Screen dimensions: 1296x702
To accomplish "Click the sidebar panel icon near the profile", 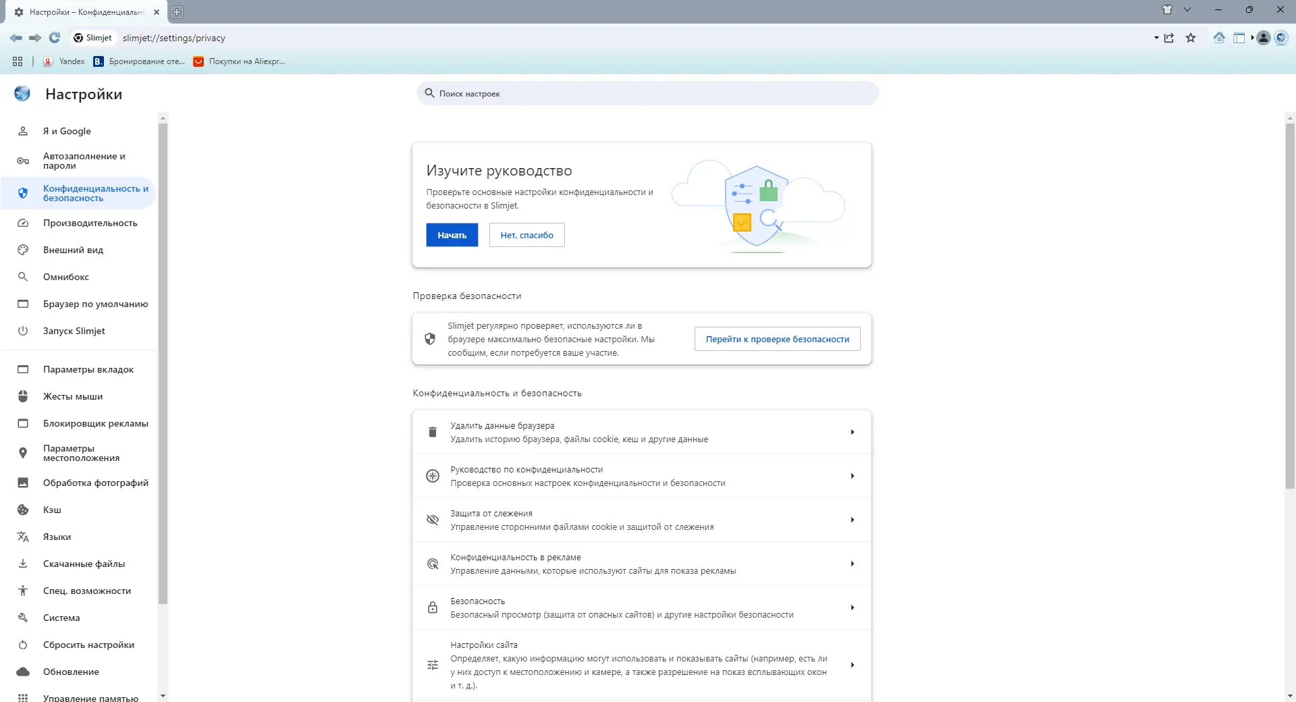I will tap(1241, 38).
